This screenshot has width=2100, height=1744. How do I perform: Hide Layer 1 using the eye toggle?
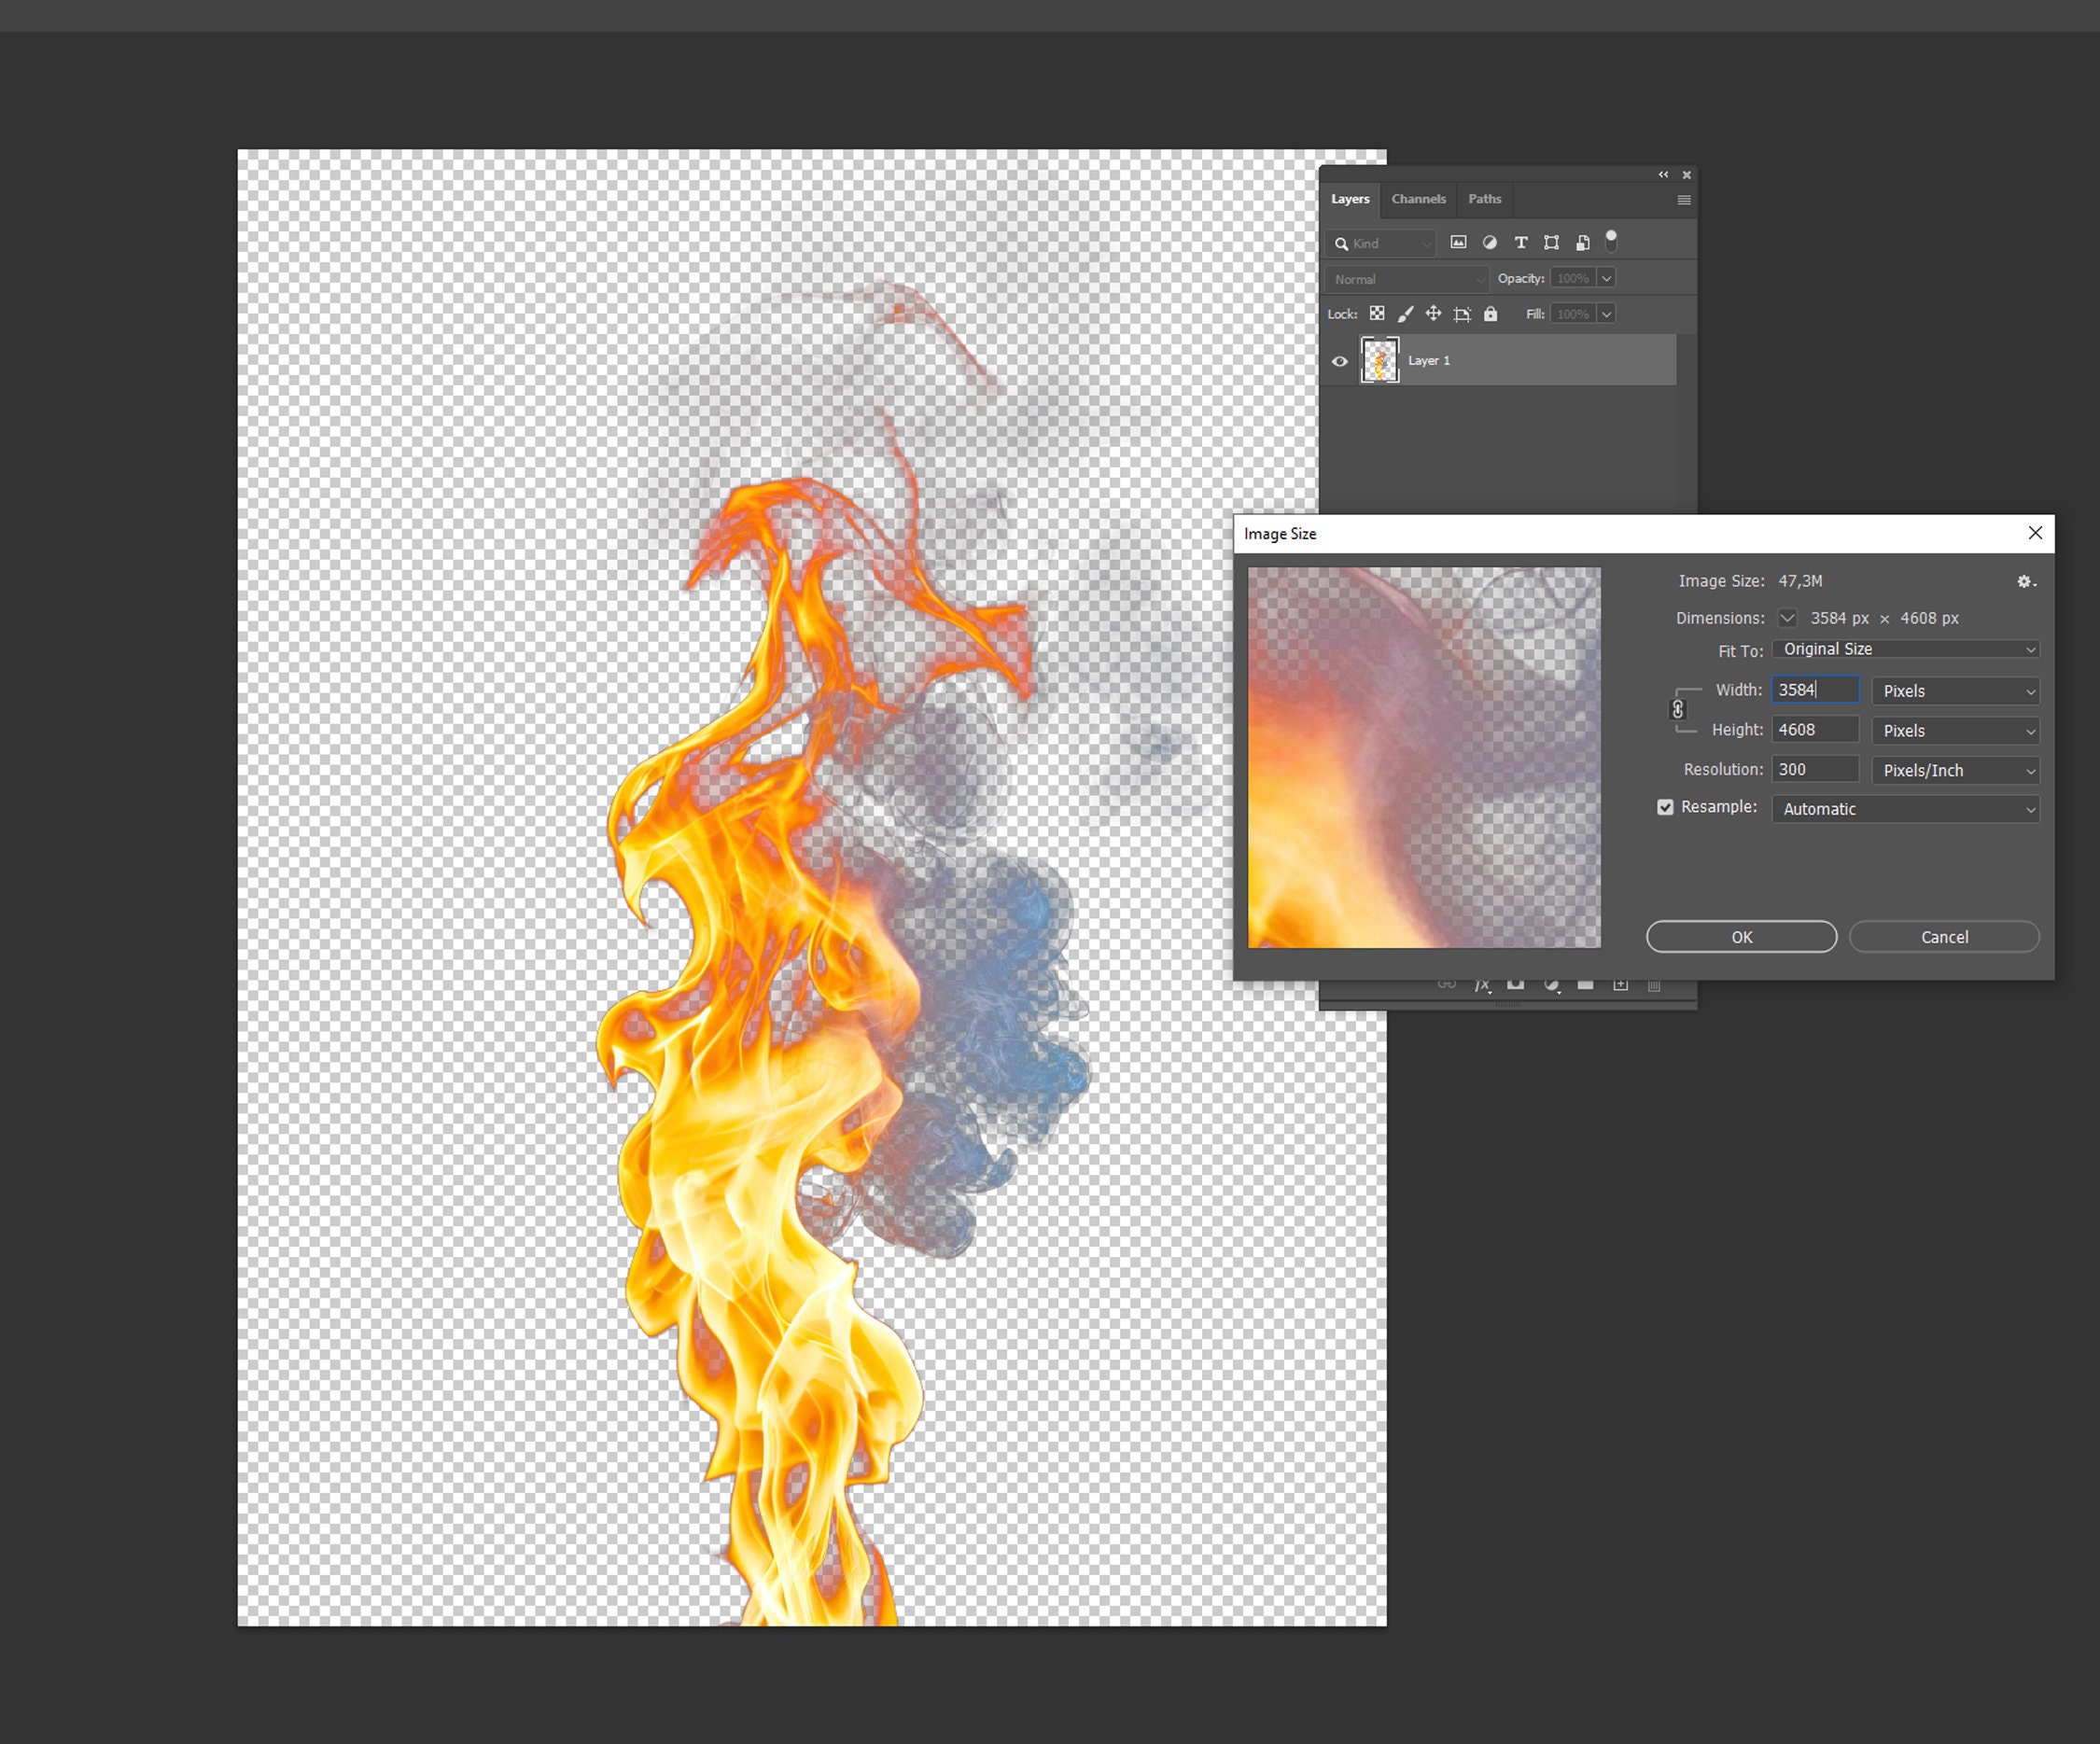click(x=1341, y=361)
